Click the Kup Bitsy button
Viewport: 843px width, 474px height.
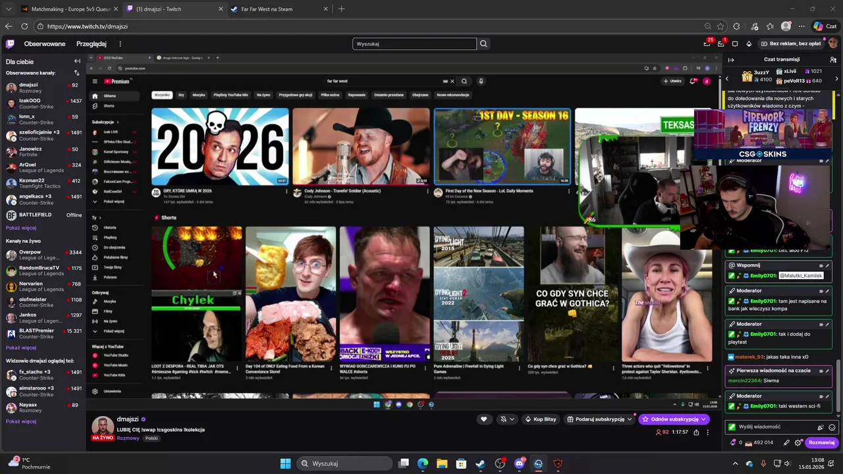[x=540, y=419]
